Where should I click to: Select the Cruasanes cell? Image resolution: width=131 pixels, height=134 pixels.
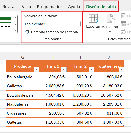click(23, 113)
